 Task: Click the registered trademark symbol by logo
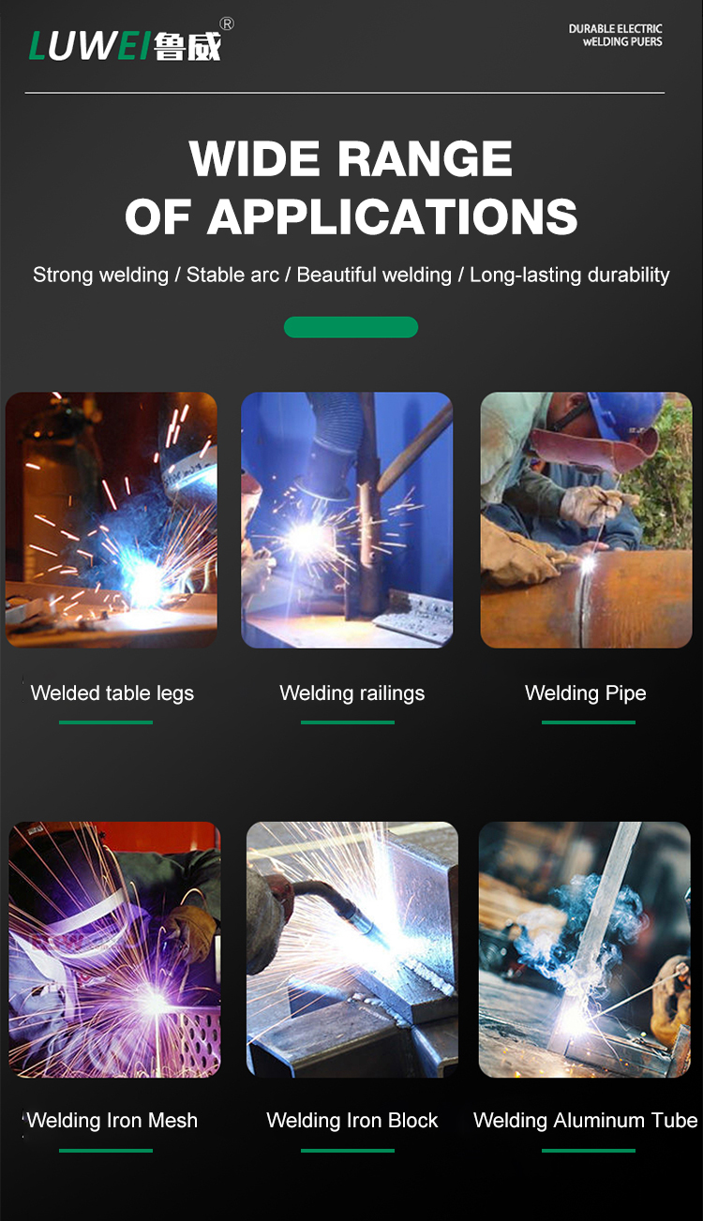click(227, 23)
